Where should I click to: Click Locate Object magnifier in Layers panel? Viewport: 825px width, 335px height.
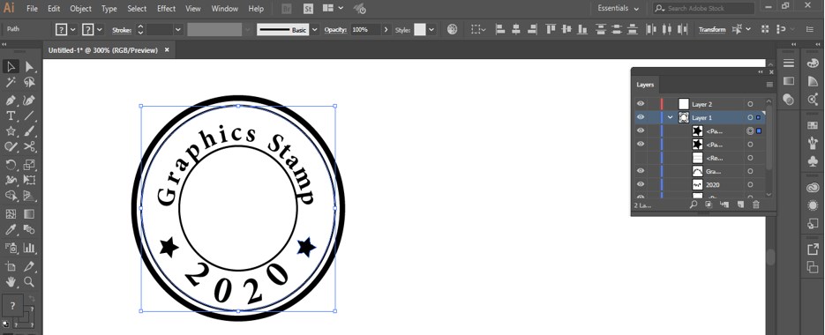pyautogui.click(x=694, y=205)
